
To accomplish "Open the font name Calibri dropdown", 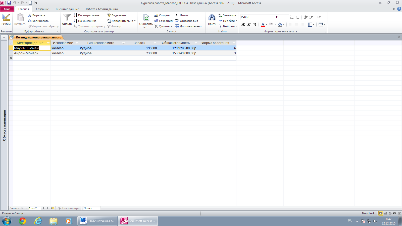I will pos(273,17).
